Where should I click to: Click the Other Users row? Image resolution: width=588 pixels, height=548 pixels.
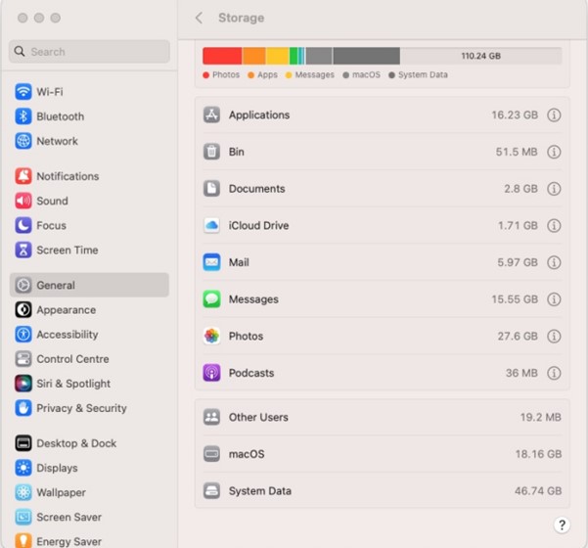point(383,417)
